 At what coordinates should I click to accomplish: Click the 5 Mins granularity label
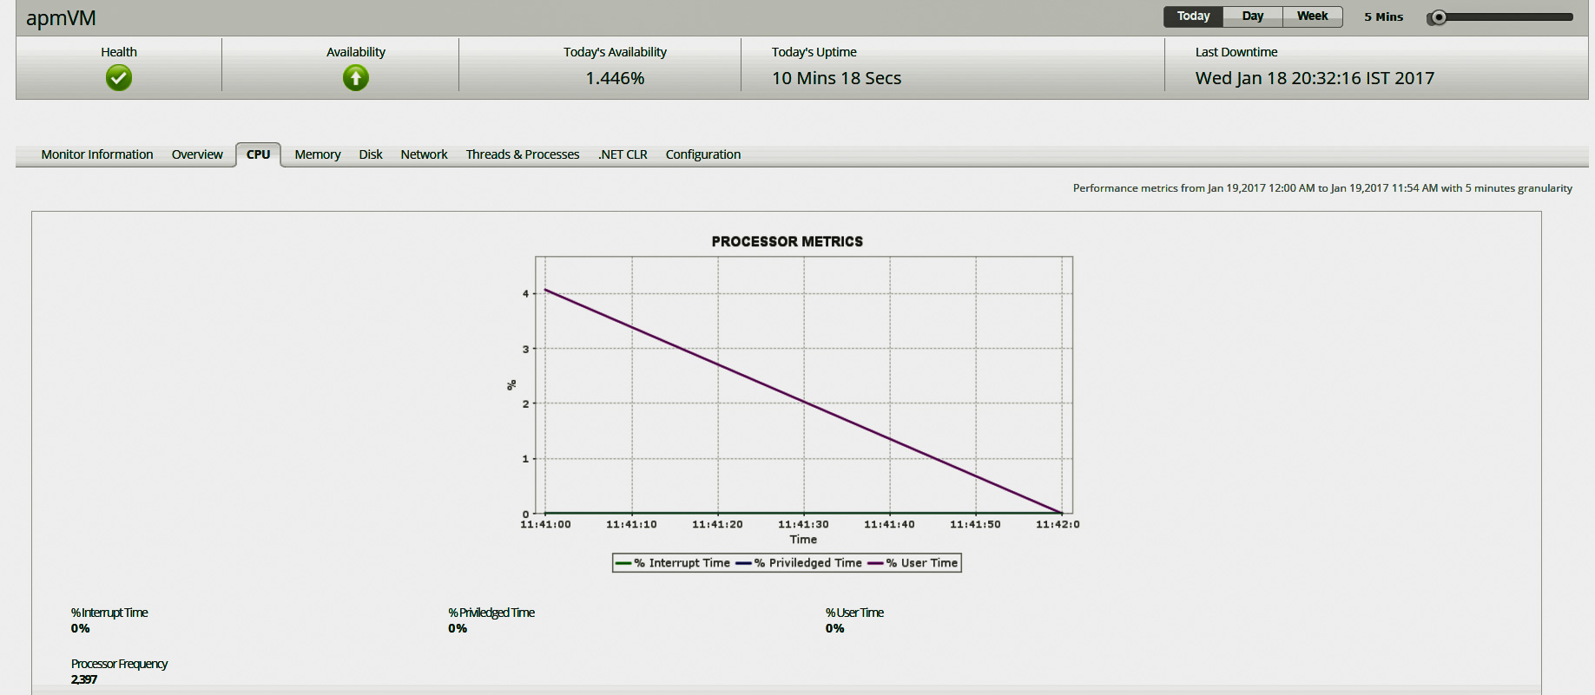point(1383,16)
